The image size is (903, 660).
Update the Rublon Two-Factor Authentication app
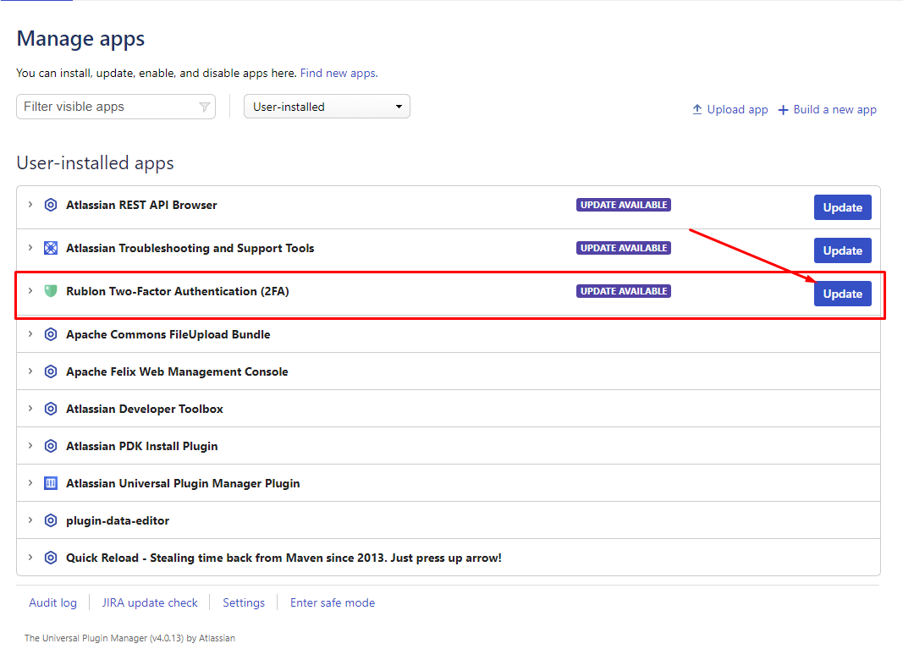pyautogui.click(x=842, y=294)
